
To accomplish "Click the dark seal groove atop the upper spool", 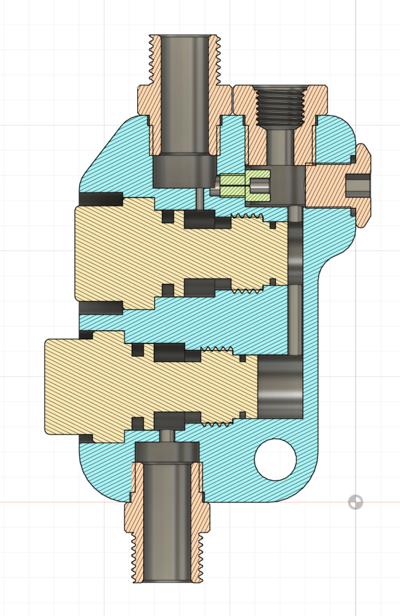I will (199, 220).
